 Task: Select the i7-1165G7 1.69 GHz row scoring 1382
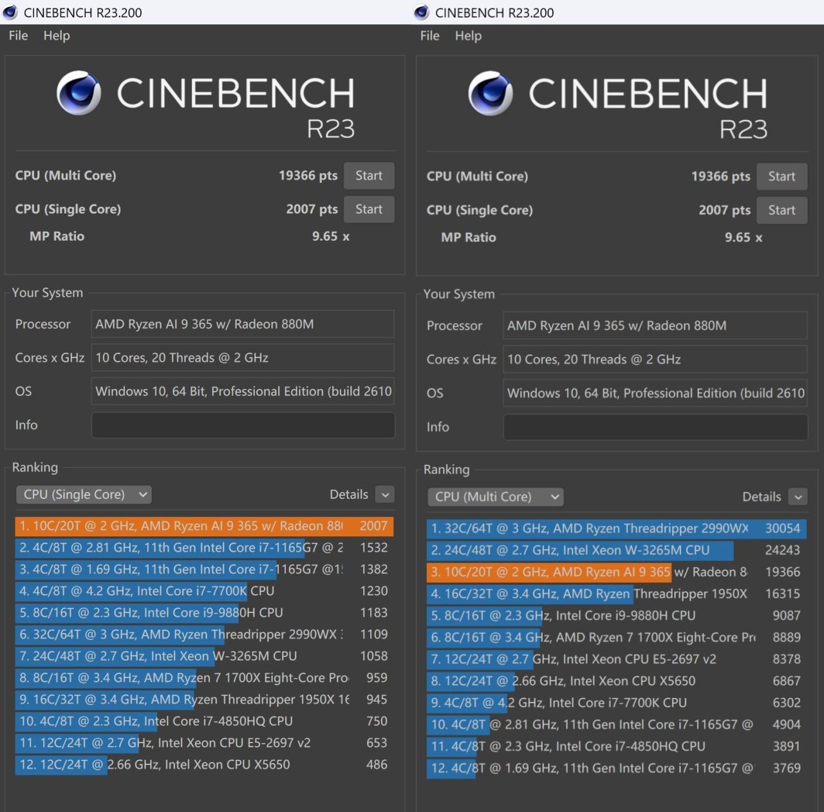click(204, 569)
